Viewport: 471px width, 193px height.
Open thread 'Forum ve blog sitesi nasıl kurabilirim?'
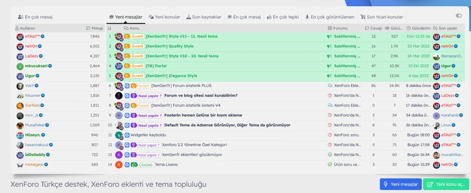[201, 95]
